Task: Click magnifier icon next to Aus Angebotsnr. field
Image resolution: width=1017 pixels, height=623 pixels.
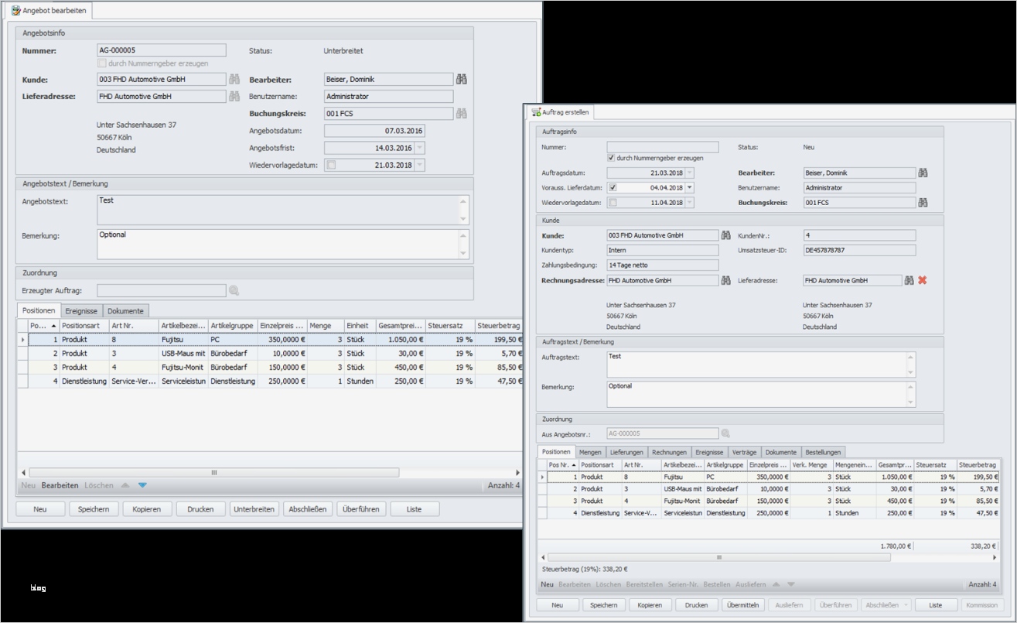Action: point(725,434)
